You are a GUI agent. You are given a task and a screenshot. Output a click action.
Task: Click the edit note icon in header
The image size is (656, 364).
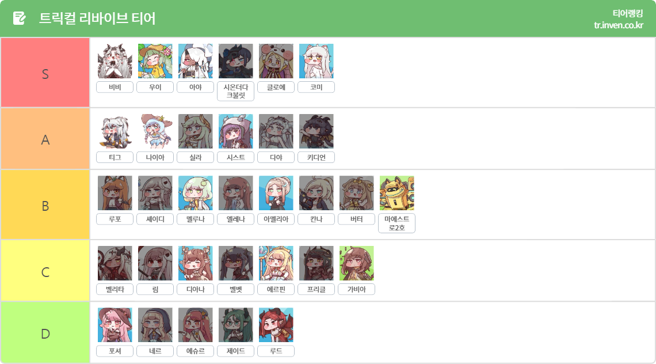(19, 18)
